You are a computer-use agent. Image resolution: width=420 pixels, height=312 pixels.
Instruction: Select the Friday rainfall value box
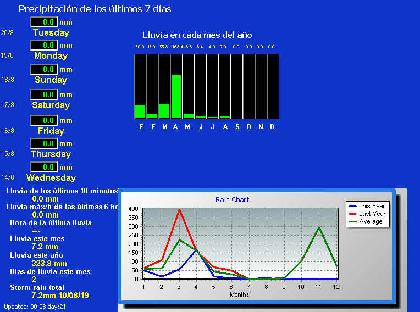point(44,120)
